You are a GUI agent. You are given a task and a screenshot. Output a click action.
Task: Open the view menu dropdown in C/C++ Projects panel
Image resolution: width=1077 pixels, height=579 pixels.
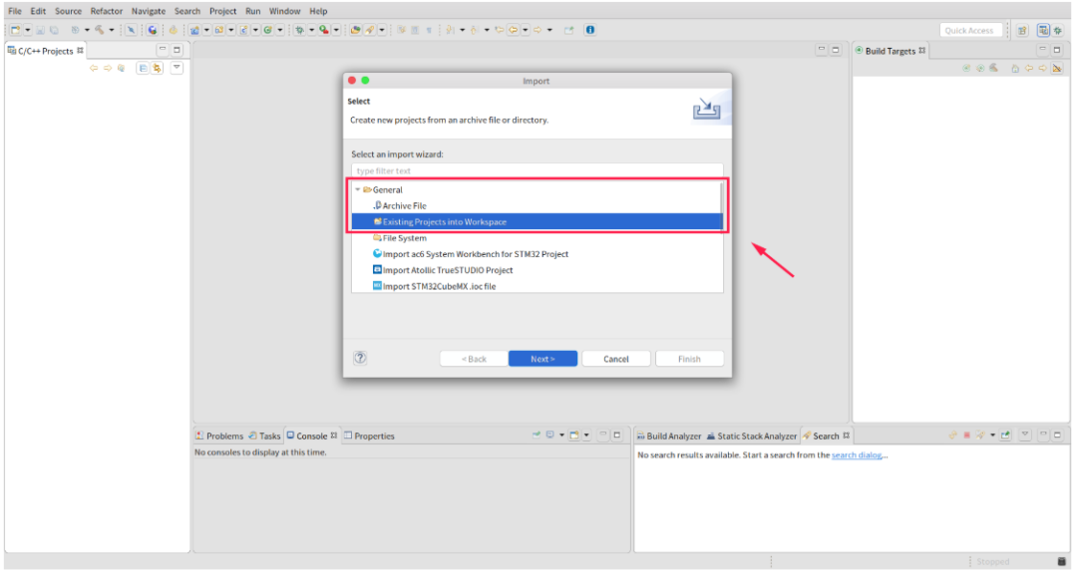click(x=177, y=67)
